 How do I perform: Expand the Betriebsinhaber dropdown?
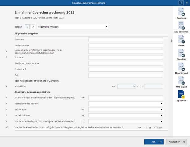[x=125, y=115]
